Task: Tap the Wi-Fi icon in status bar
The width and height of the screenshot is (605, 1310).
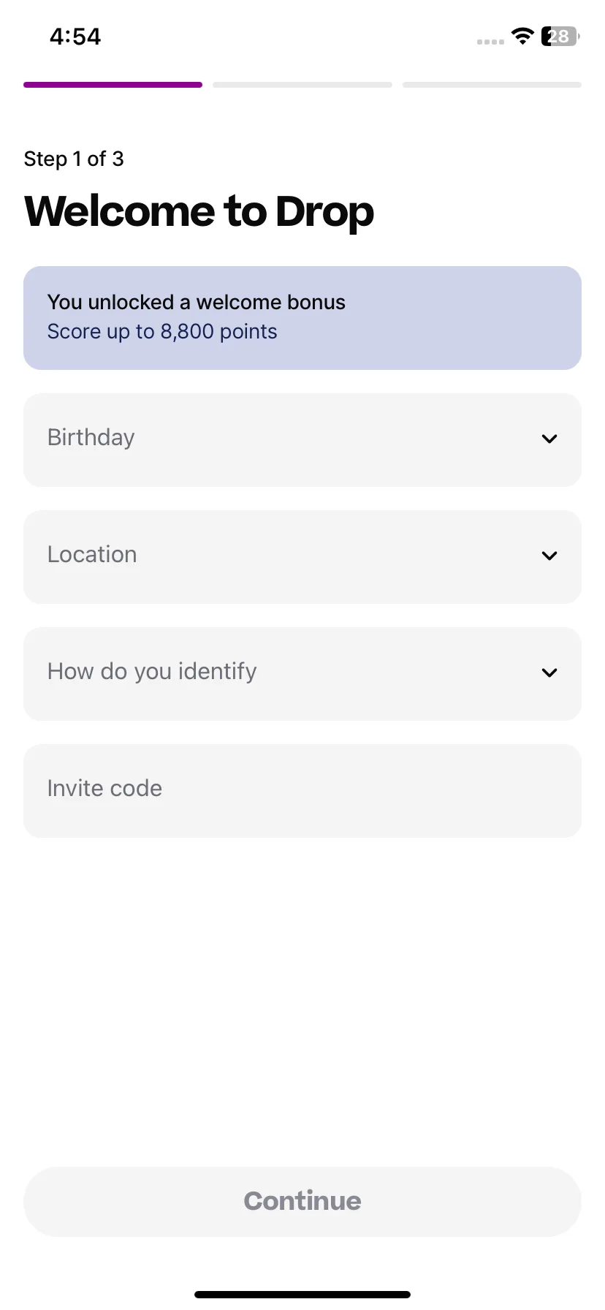Action: tap(522, 36)
